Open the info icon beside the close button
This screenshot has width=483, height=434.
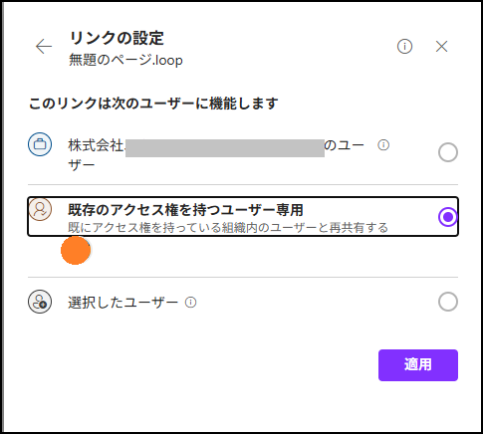pos(404,46)
